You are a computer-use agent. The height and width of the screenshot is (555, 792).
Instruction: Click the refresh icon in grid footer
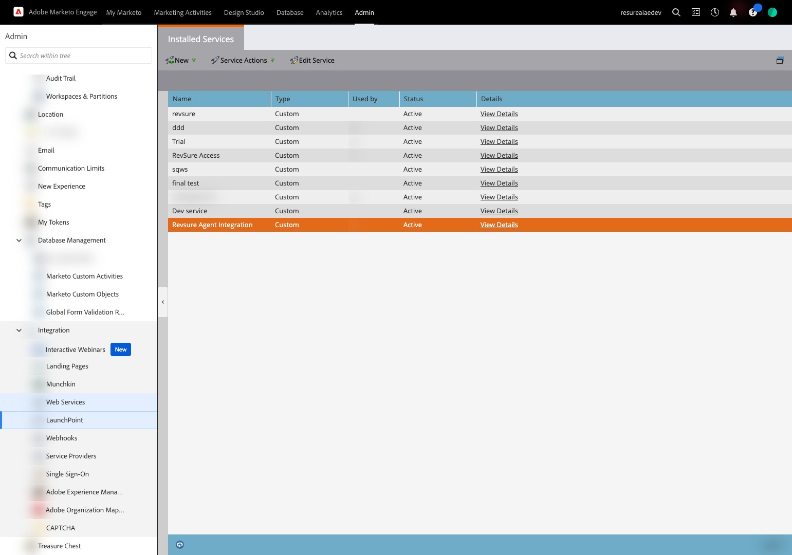coord(180,545)
